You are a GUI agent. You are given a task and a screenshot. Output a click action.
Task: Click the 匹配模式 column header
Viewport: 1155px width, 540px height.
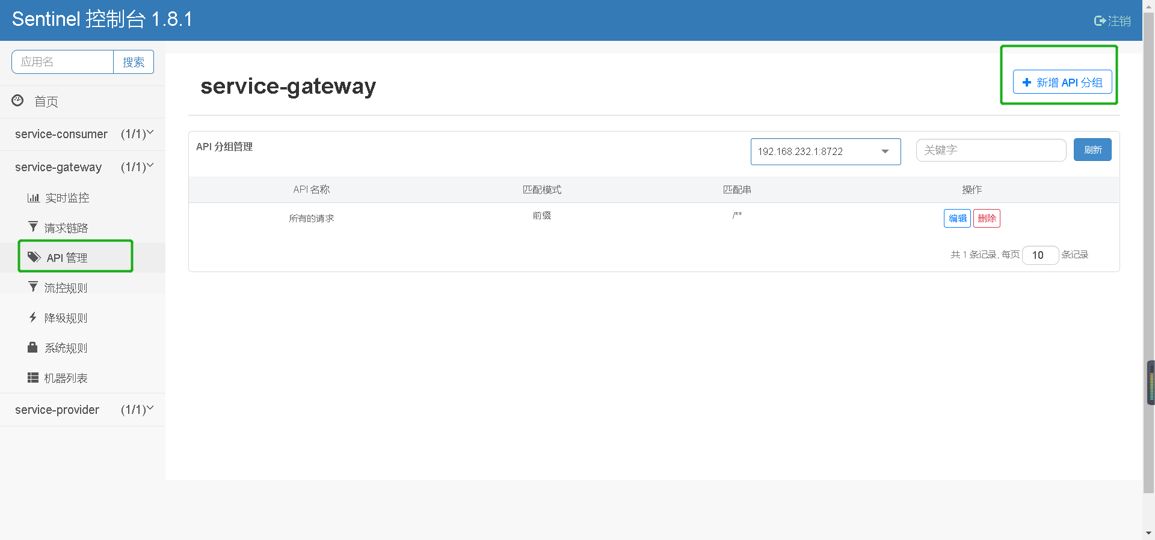click(541, 189)
